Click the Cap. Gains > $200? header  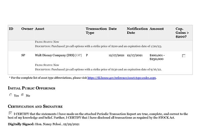(x=182, y=33)
